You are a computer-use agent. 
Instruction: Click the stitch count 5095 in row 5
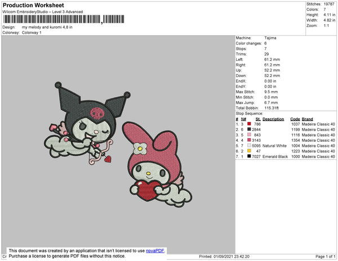click(256, 146)
